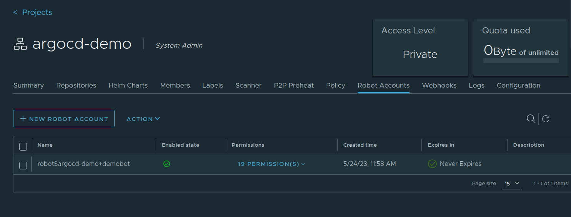
Task: Refresh the robot accounts list
Action: point(546,119)
